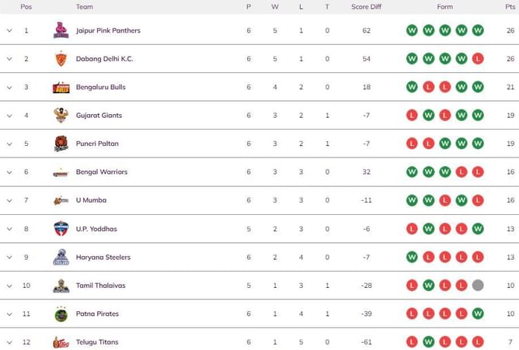This screenshot has width=519, height=350.
Task: Expand the Bengal Warriors row details
Action: (9, 172)
